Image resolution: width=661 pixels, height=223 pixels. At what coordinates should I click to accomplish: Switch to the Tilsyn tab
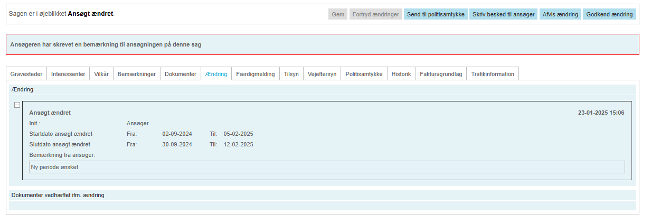click(x=291, y=74)
